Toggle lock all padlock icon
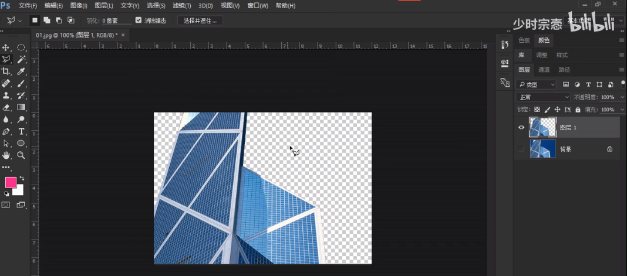This screenshot has width=627, height=276. (578, 109)
